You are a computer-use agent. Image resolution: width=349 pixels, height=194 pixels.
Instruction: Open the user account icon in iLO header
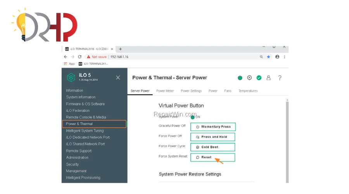click(268, 78)
